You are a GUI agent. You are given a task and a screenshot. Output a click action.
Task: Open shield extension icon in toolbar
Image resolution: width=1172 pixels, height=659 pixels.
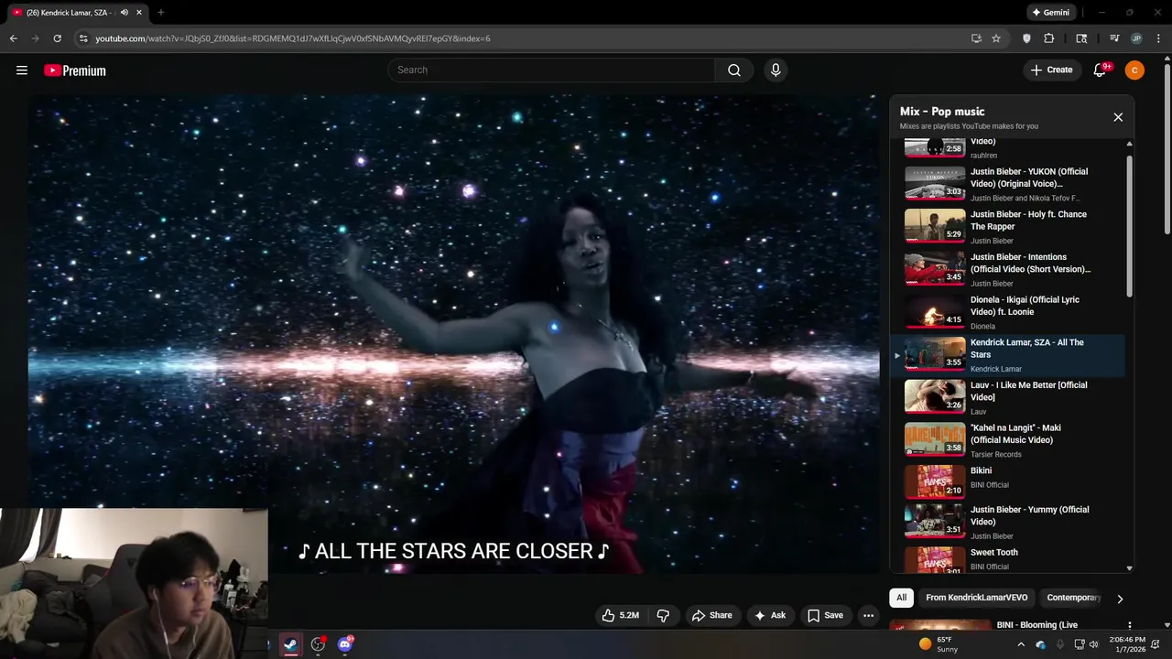[x=1026, y=38]
